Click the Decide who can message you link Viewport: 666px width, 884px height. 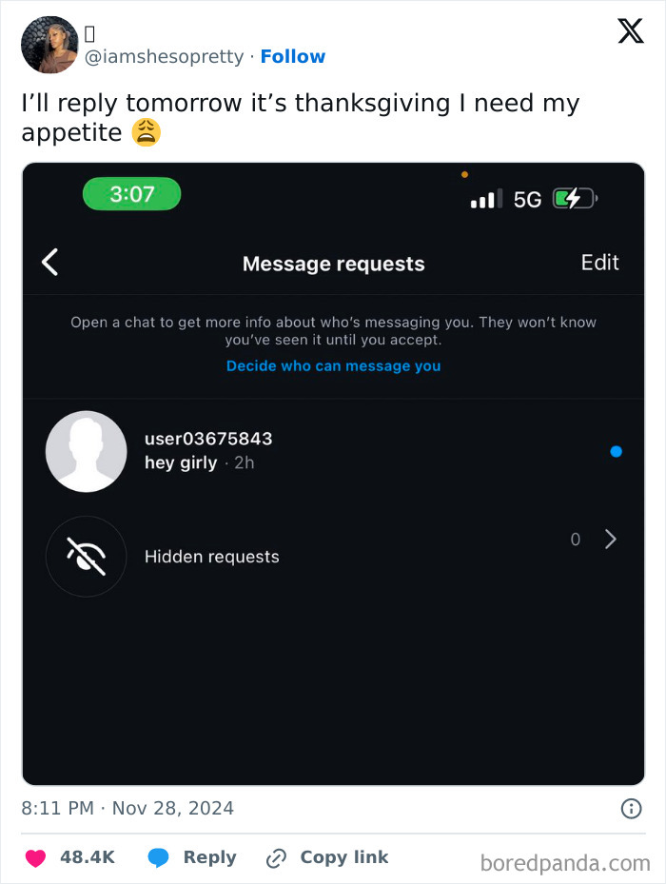(333, 365)
